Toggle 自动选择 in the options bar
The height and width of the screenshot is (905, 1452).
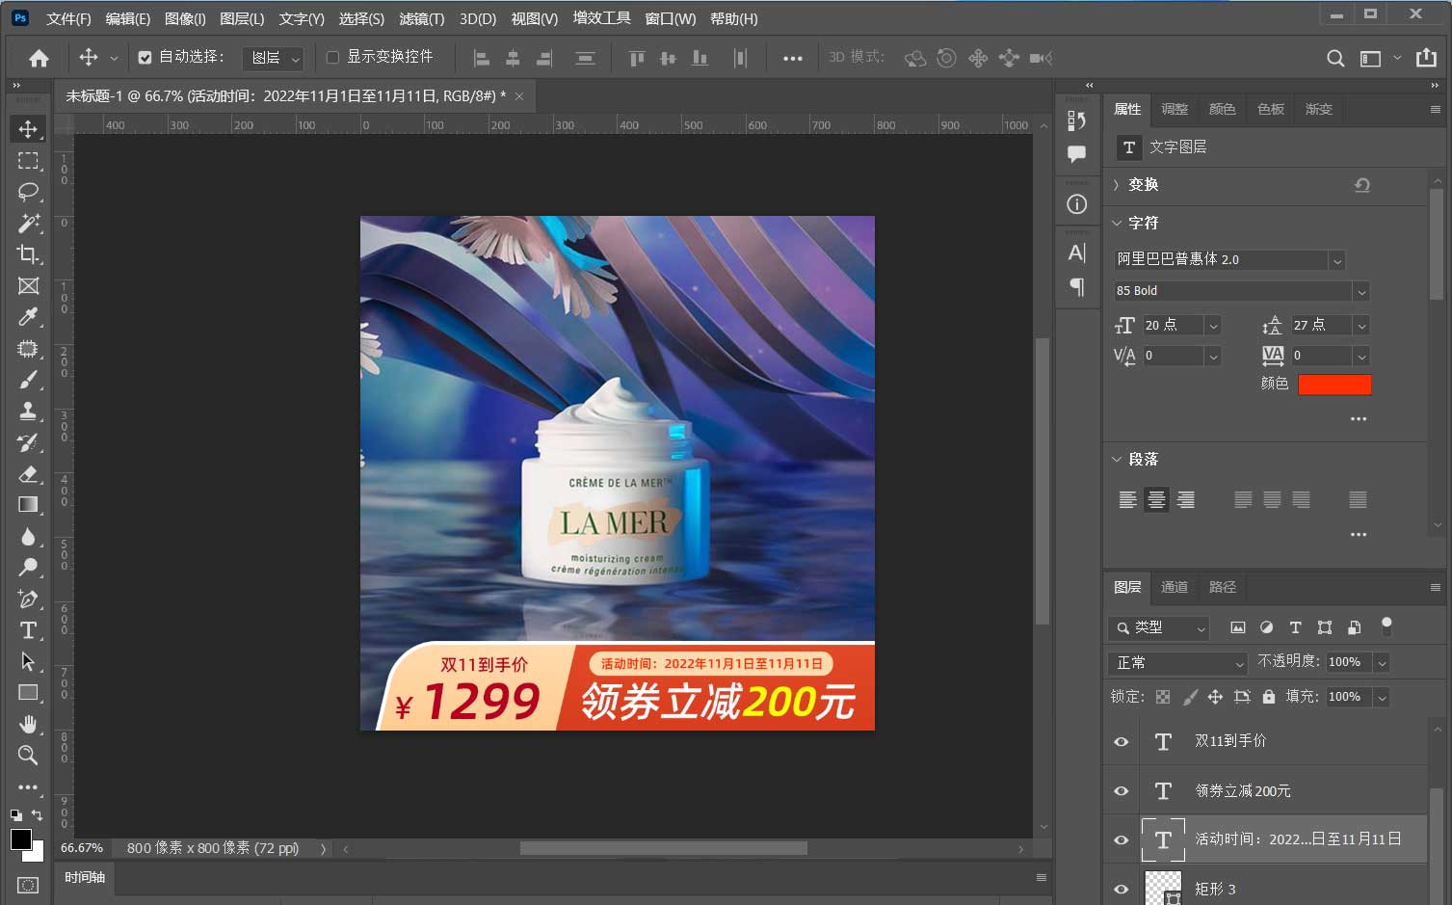[145, 57]
